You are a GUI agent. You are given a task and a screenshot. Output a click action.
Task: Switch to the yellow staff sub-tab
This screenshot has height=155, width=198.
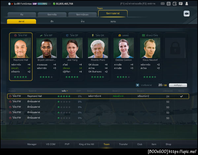click(21, 21)
